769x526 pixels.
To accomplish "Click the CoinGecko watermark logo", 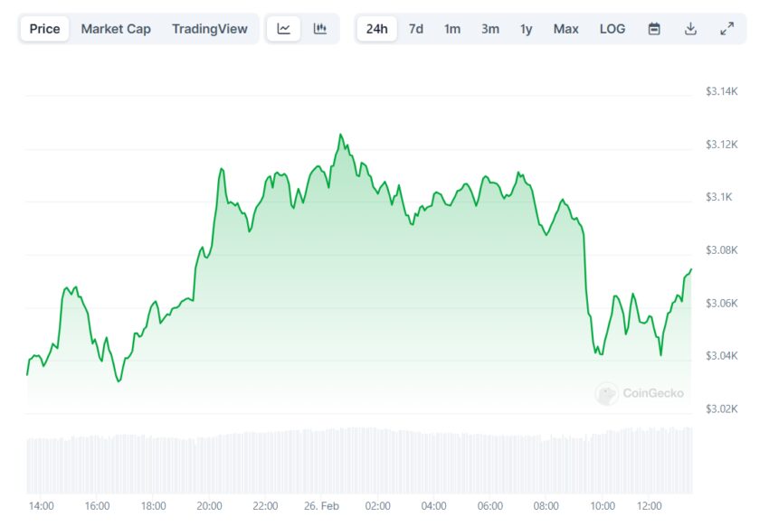I will pyautogui.click(x=639, y=393).
